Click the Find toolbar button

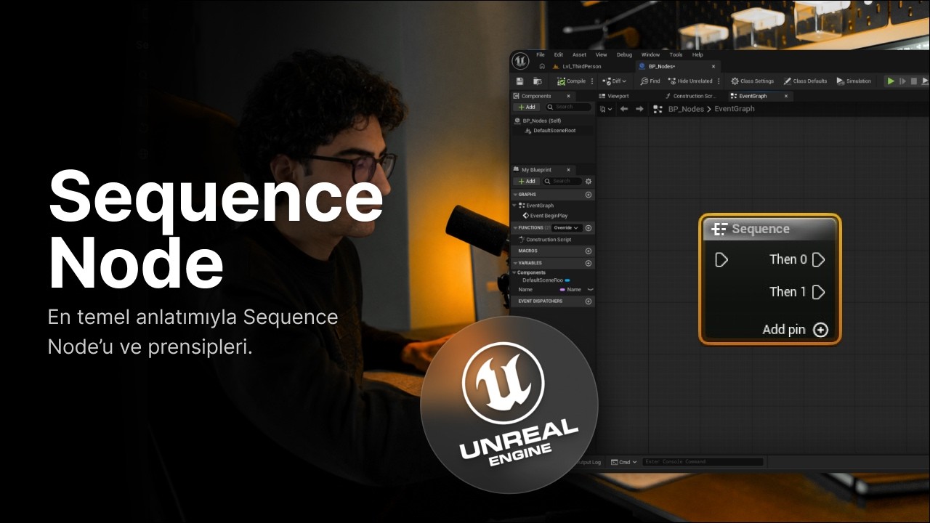pyautogui.click(x=650, y=81)
